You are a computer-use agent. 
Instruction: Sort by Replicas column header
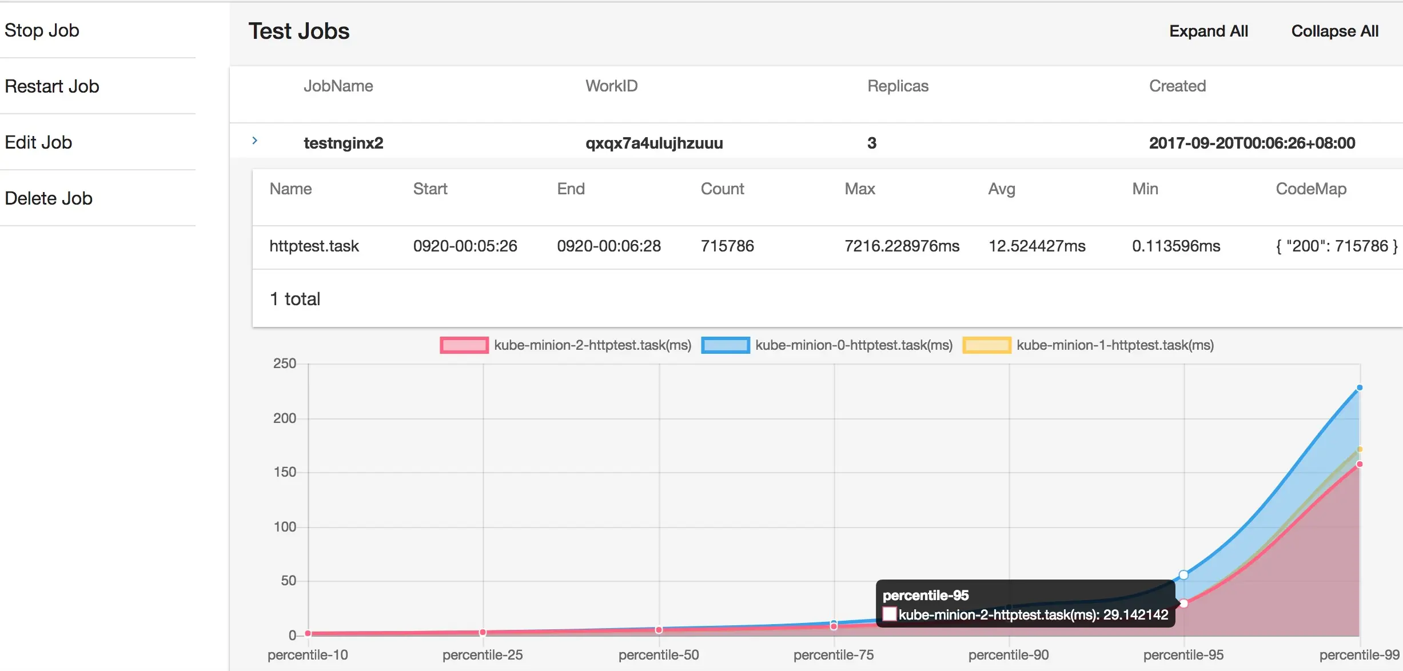pyautogui.click(x=898, y=86)
